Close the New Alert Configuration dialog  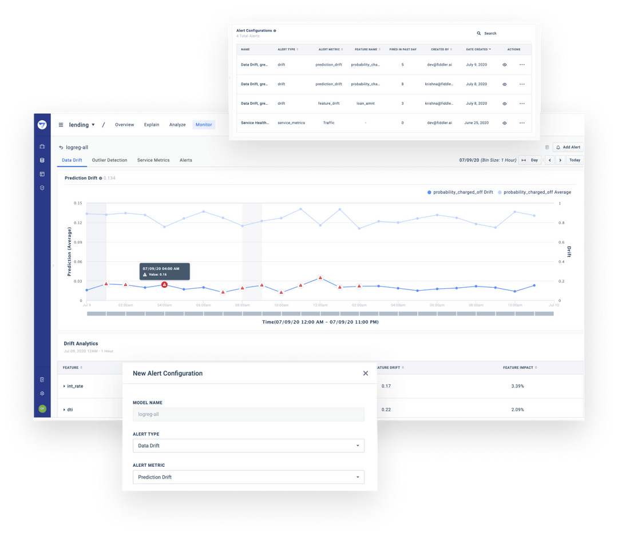coord(366,373)
